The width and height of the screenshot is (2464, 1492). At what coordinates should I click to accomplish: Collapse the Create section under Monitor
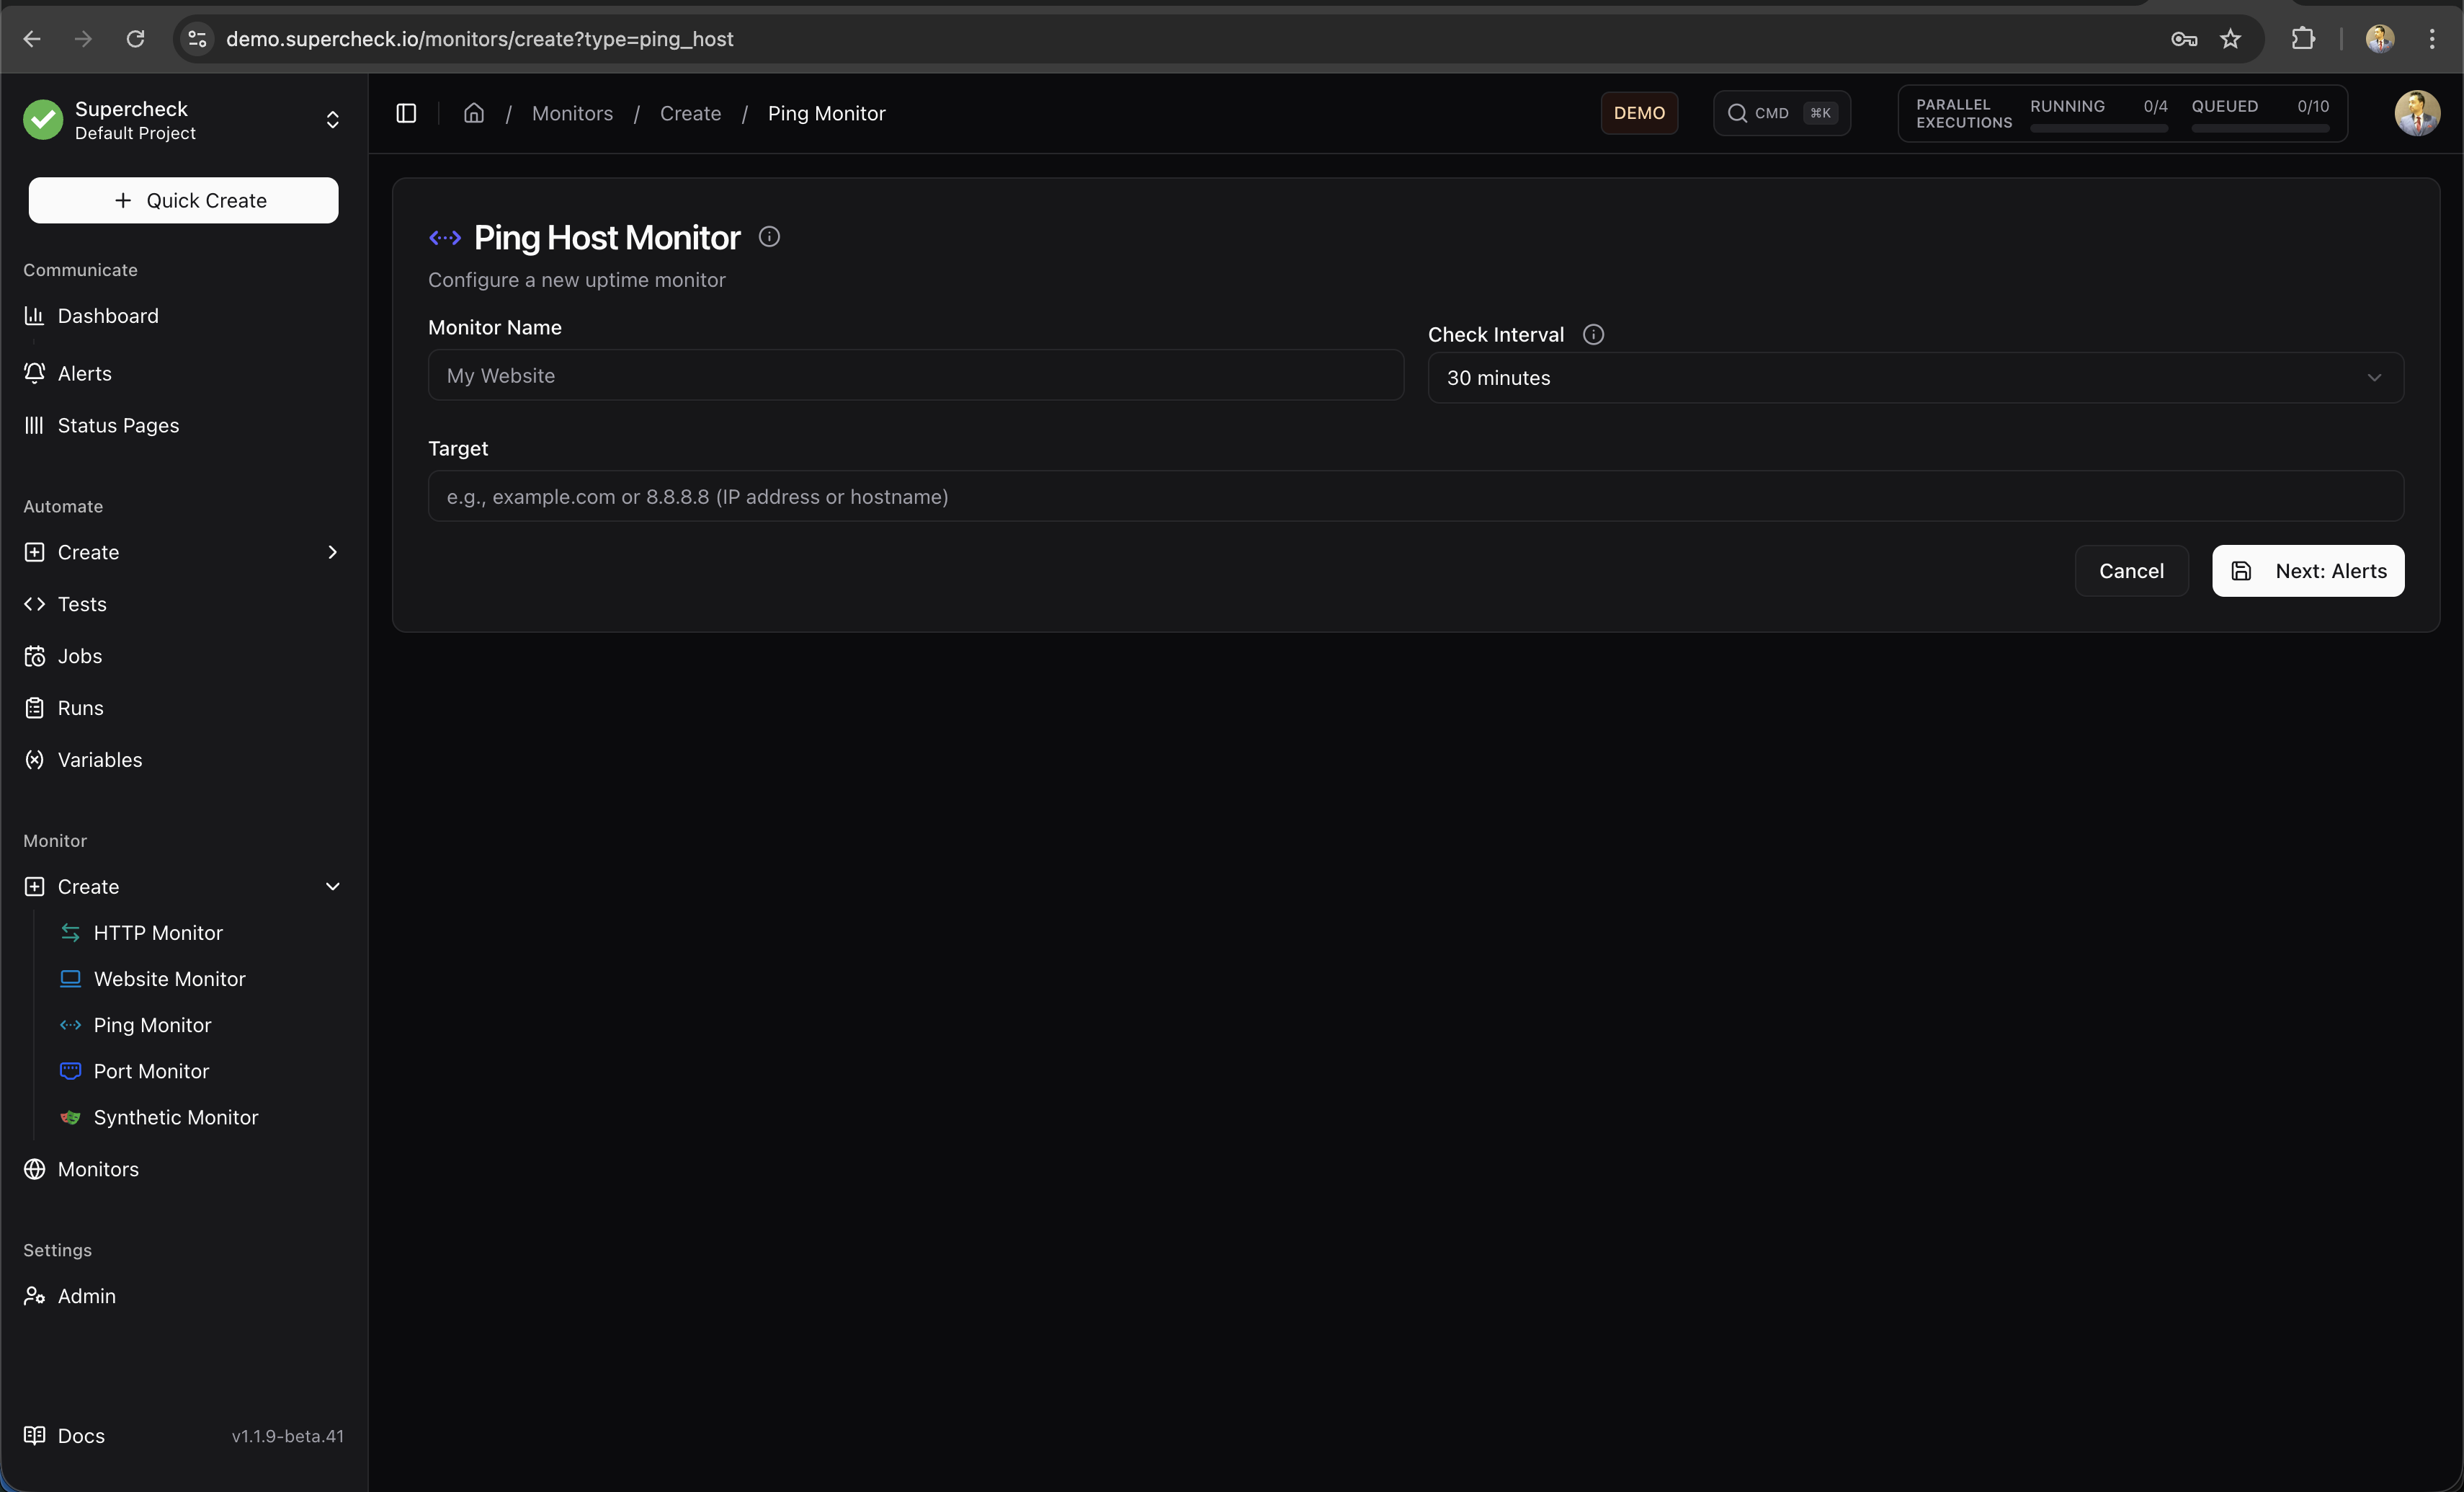[333, 887]
